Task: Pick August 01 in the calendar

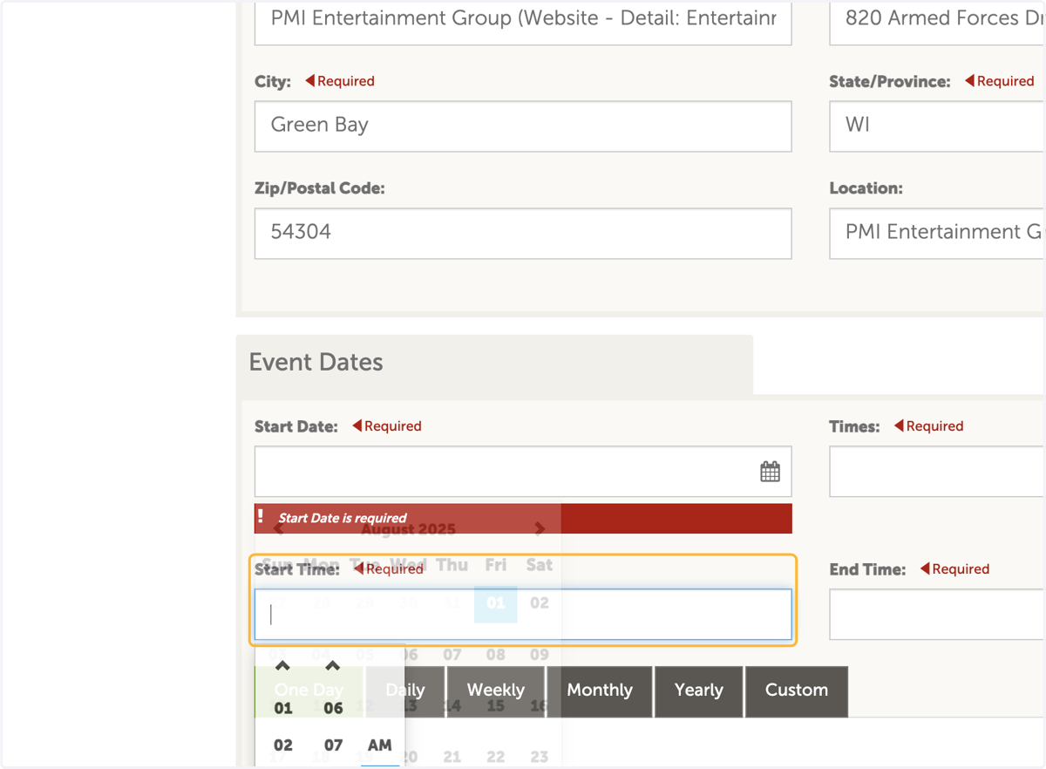Action: (496, 603)
